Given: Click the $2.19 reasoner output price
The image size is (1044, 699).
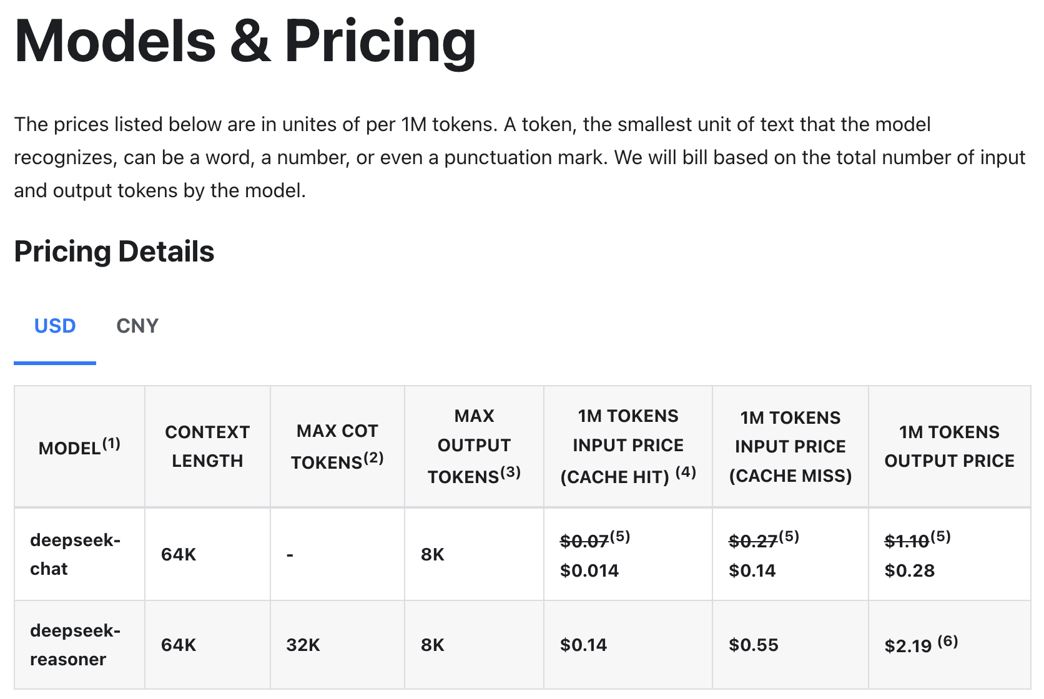Looking at the screenshot, I should point(909,645).
